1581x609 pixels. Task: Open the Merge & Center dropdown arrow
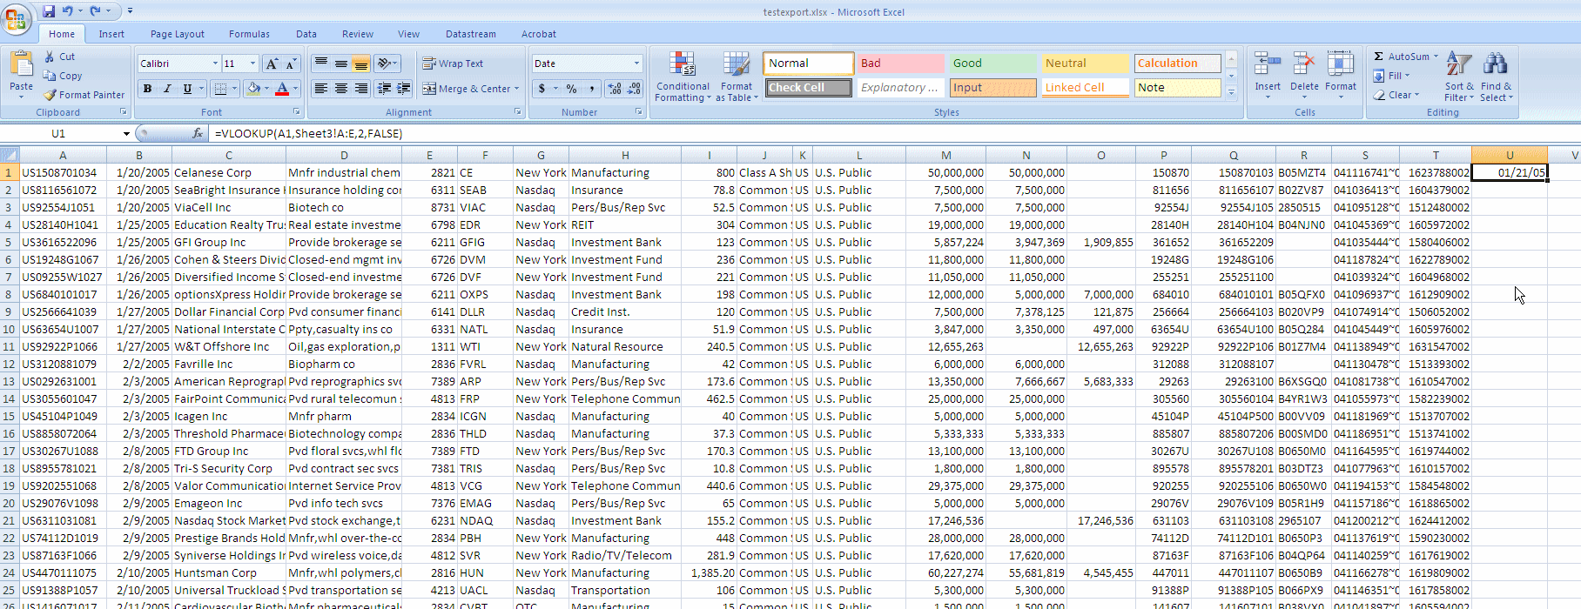coord(517,89)
